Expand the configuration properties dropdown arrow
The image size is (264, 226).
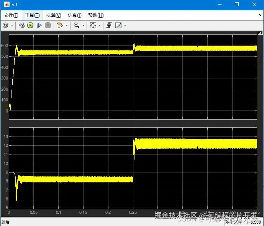point(12,26)
